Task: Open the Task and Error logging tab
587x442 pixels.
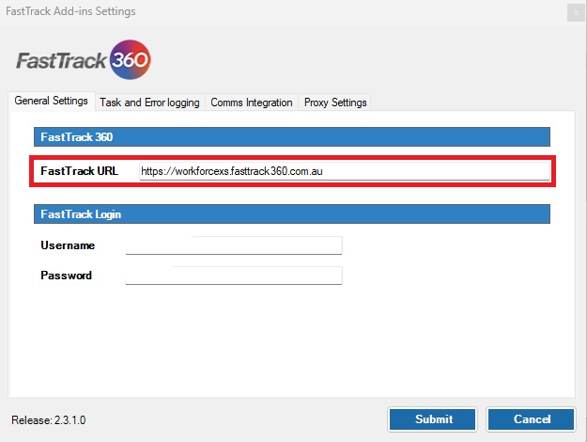Action: [149, 103]
